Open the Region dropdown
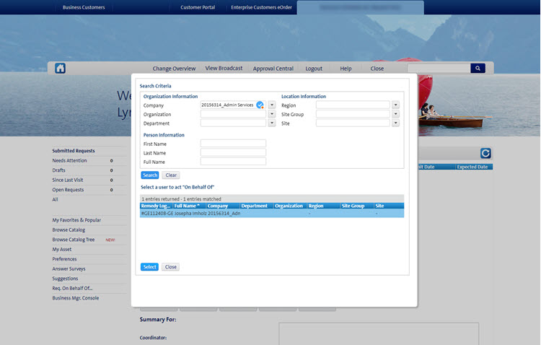541x345 pixels. point(395,105)
